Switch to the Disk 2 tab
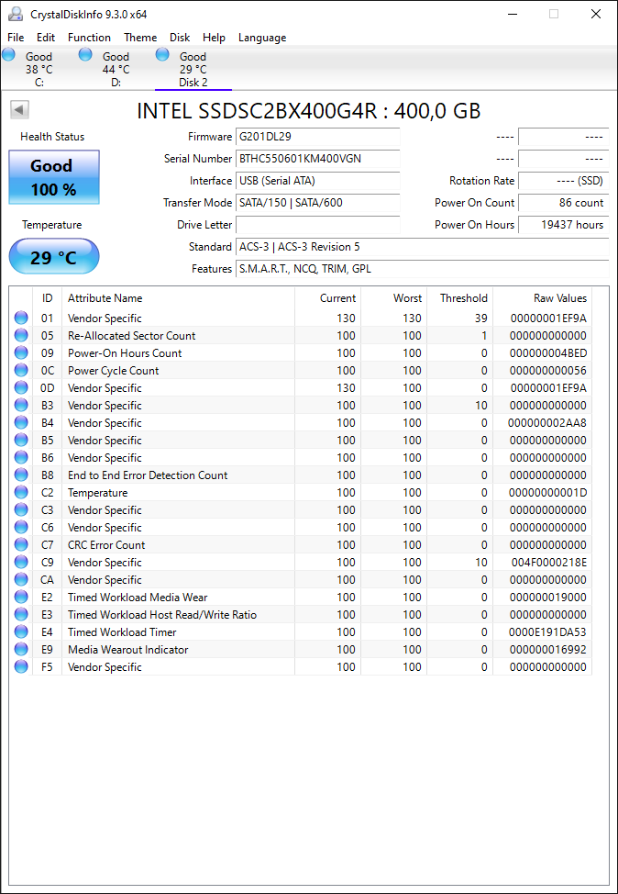This screenshot has width=618, height=894. point(193,69)
